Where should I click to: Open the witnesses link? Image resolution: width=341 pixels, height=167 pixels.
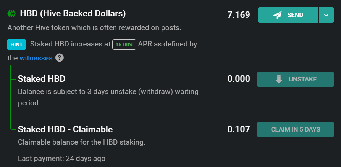point(36,58)
